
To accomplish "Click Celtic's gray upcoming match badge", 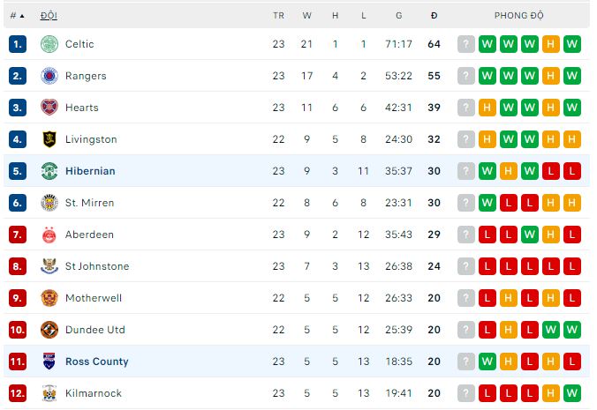I will pos(466,44).
